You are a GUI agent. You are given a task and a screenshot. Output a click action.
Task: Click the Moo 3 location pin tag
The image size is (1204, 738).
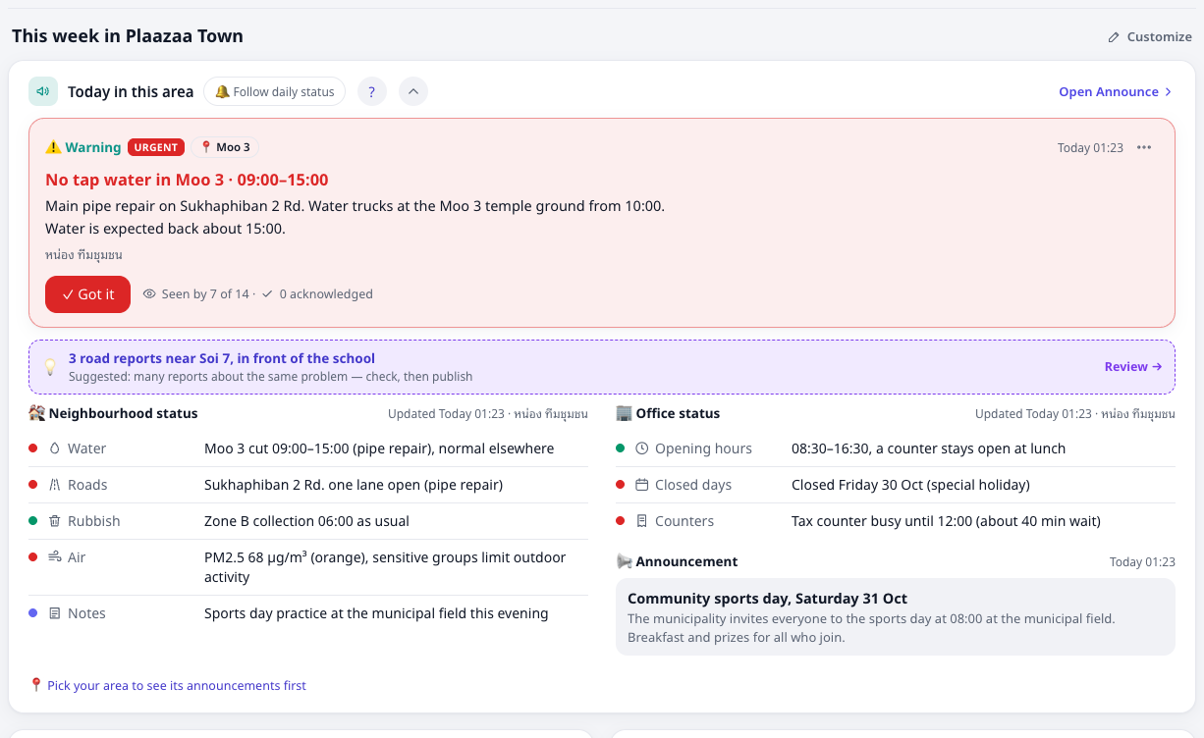[225, 147]
